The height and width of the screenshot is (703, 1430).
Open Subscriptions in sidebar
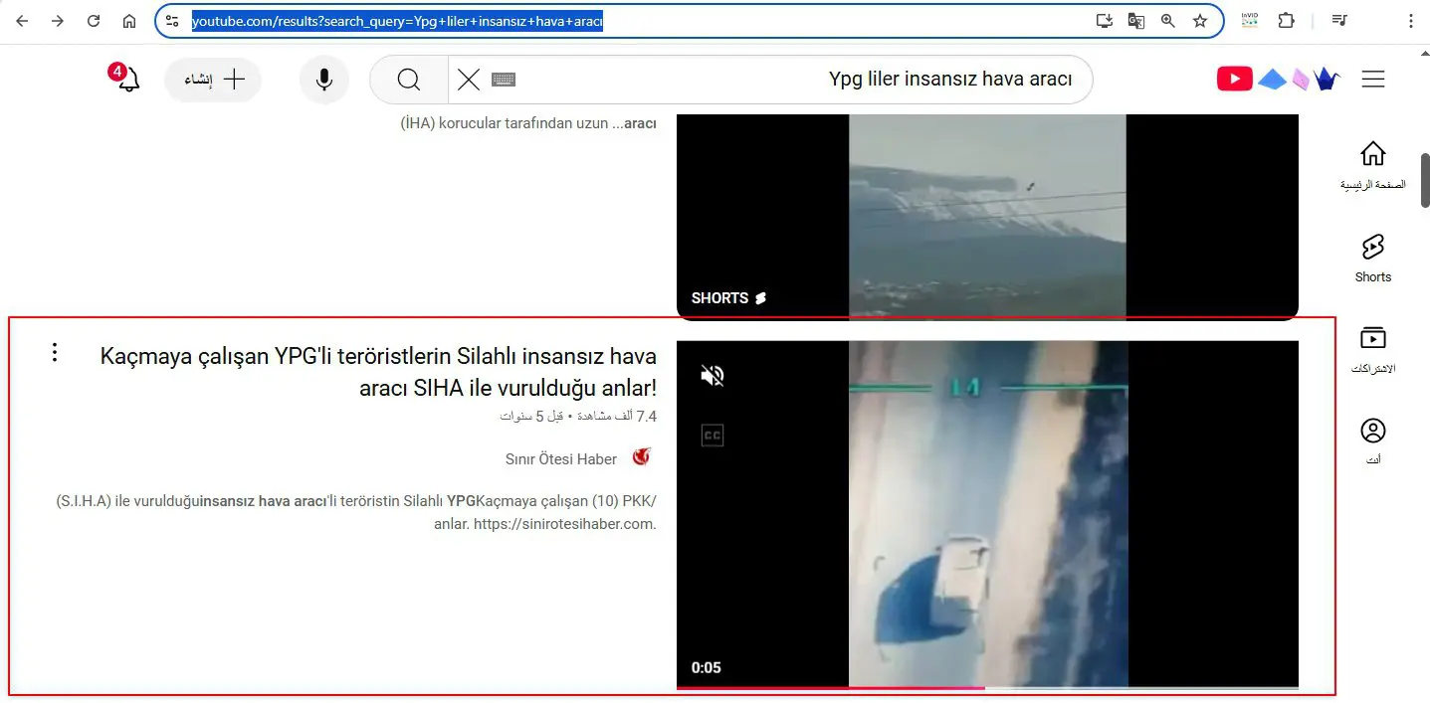[1373, 349]
